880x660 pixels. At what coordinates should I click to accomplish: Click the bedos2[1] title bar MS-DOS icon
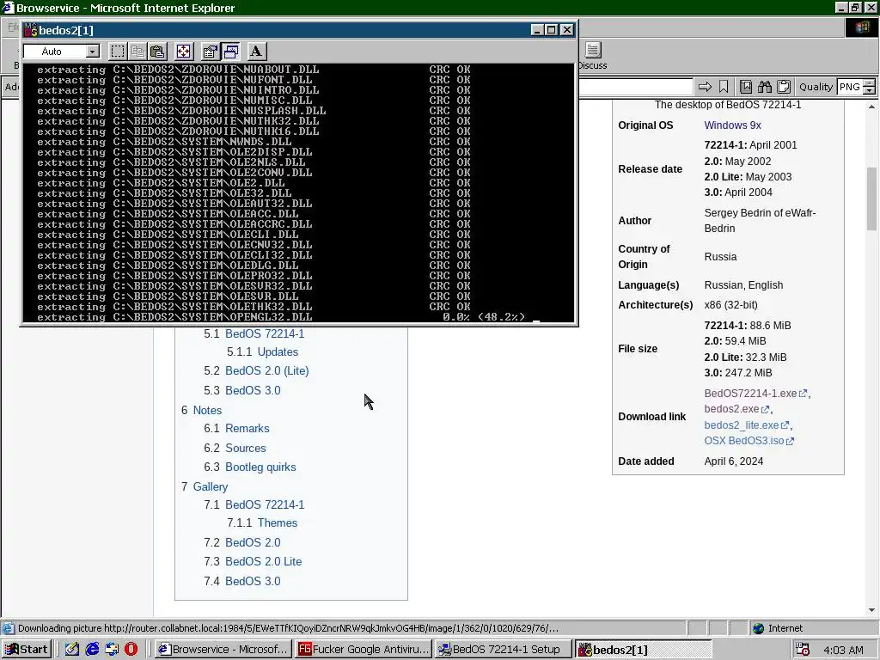click(x=31, y=30)
